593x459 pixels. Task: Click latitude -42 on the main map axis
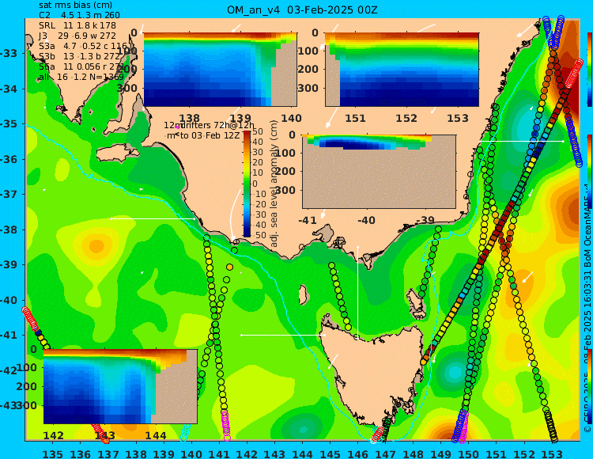coord(9,370)
